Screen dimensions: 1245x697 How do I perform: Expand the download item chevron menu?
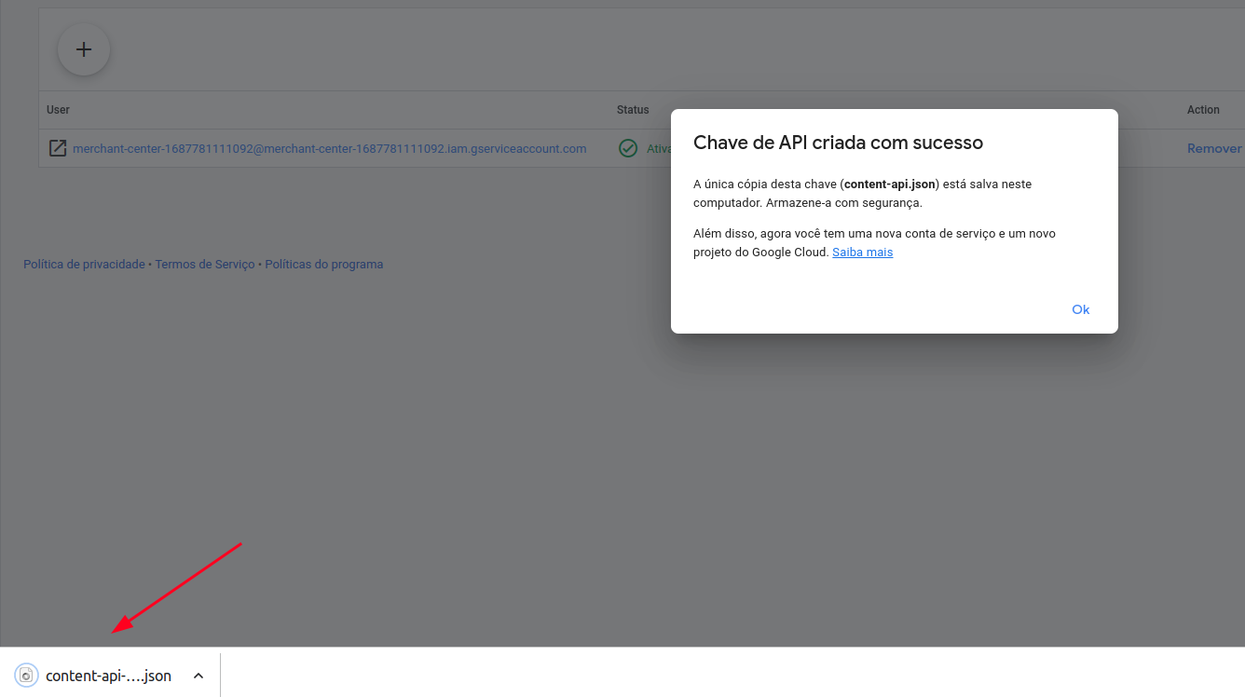pos(198,676)
